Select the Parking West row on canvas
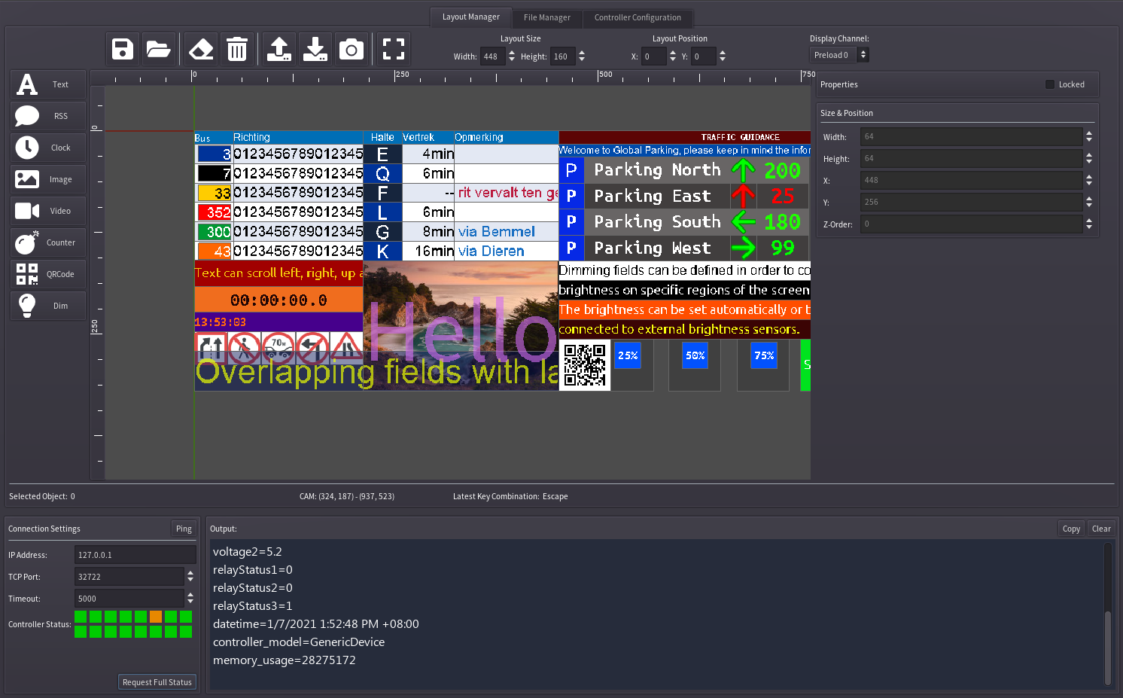Image resolution: width=1123 pixels, height=698 pixels. coord(684,248)
